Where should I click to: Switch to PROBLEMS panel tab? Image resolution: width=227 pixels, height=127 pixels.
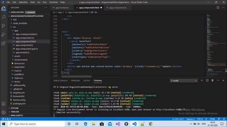pos(76,81)
